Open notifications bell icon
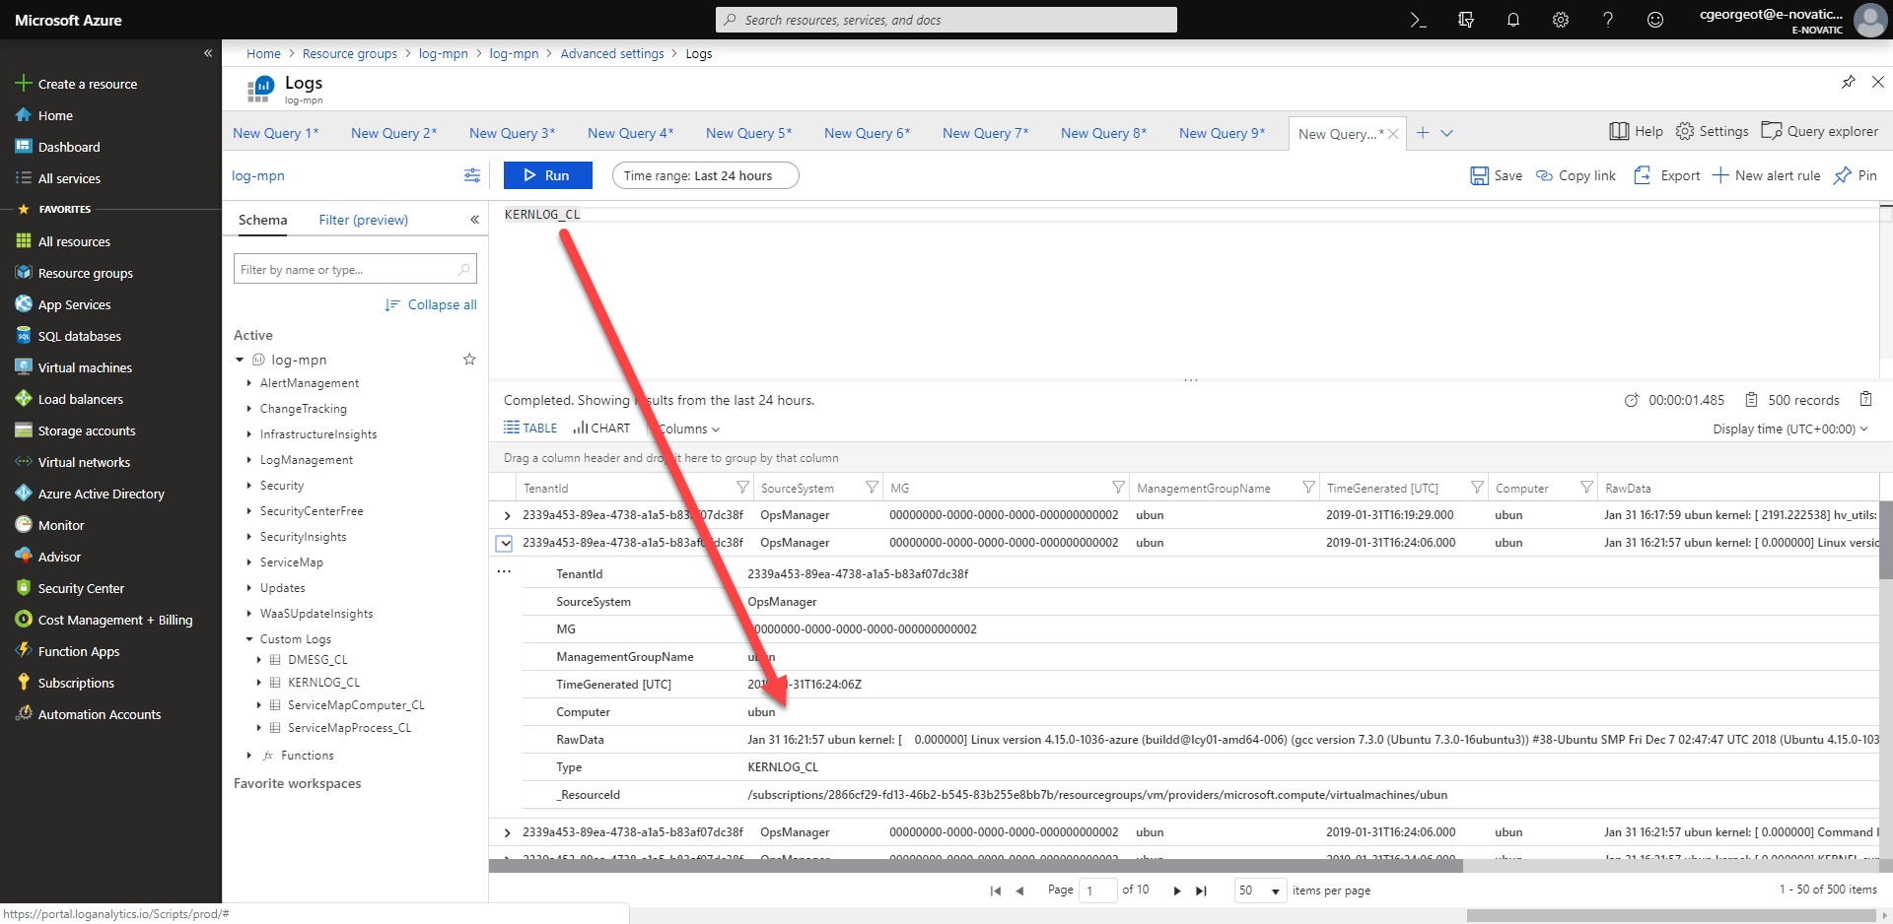1893x924 pixels. tap(1513, 20)
